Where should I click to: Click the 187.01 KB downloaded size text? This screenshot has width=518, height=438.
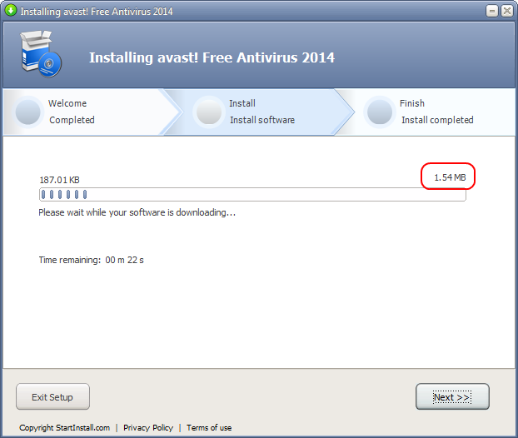pos(59,180)
